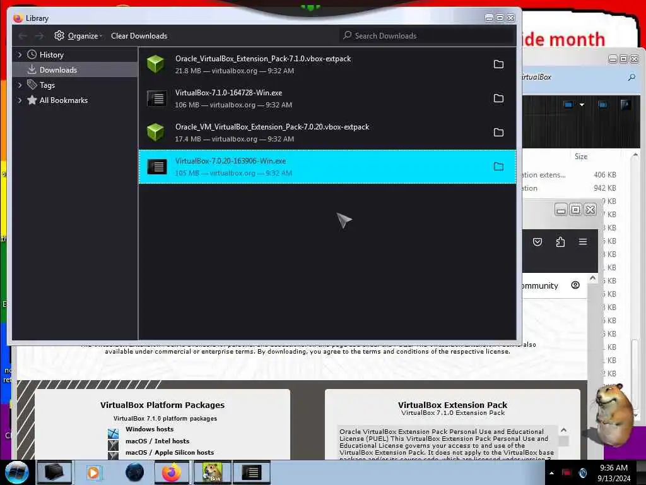This screenshot has height=485, width=646.
Task: Open containing folder for VirtualBox-7.0.20-163906-Win.exe
Action: coord(498,167)
